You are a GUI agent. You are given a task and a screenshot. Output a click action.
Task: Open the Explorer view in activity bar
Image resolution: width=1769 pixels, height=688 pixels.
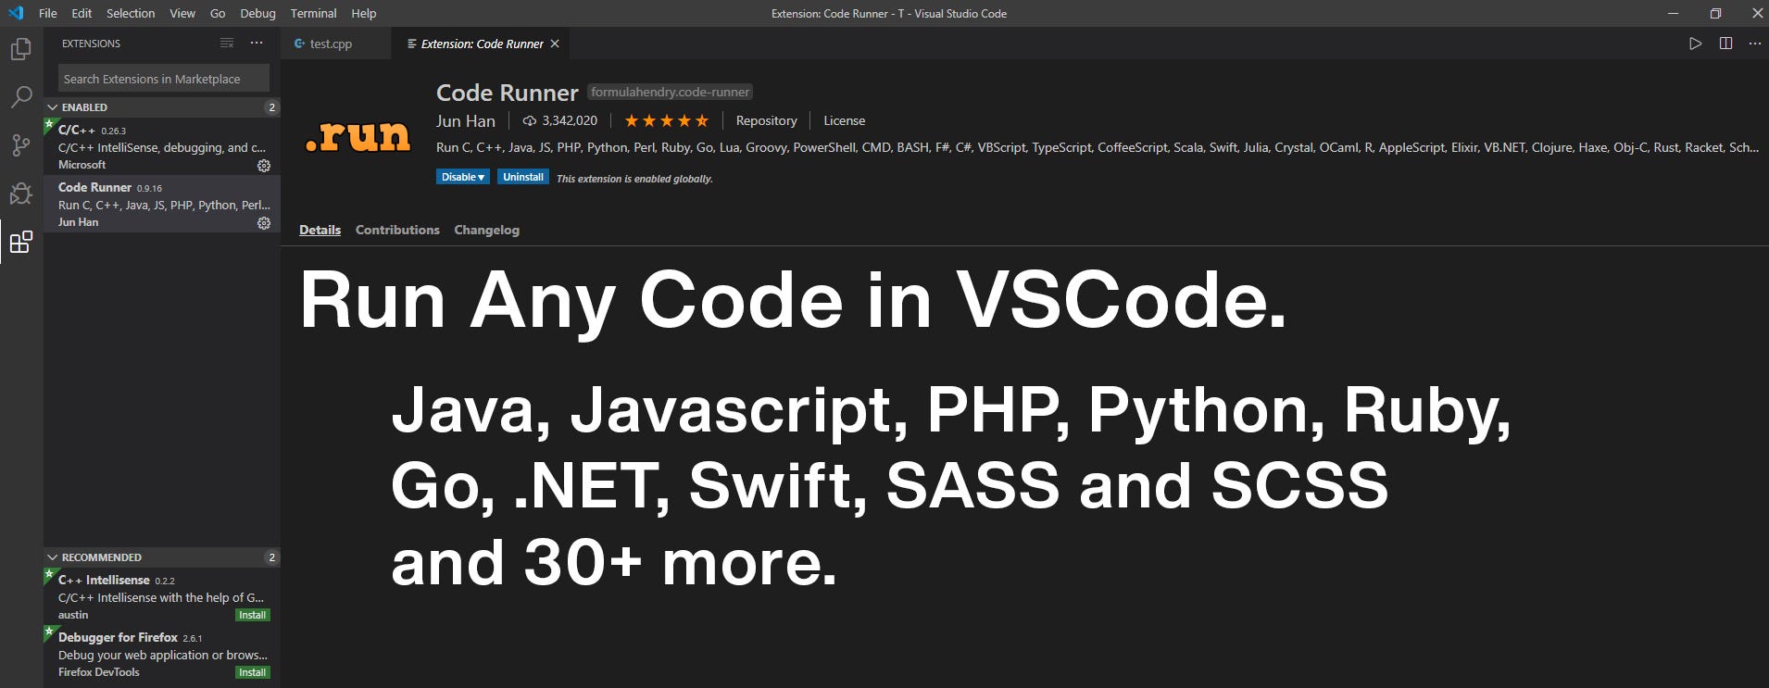(x=20, y=48)
